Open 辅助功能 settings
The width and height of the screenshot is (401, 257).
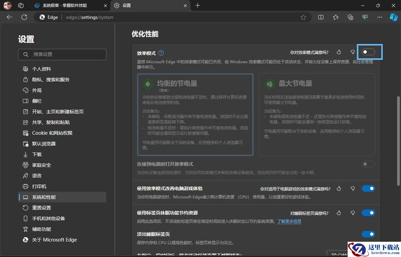point(62,229)
